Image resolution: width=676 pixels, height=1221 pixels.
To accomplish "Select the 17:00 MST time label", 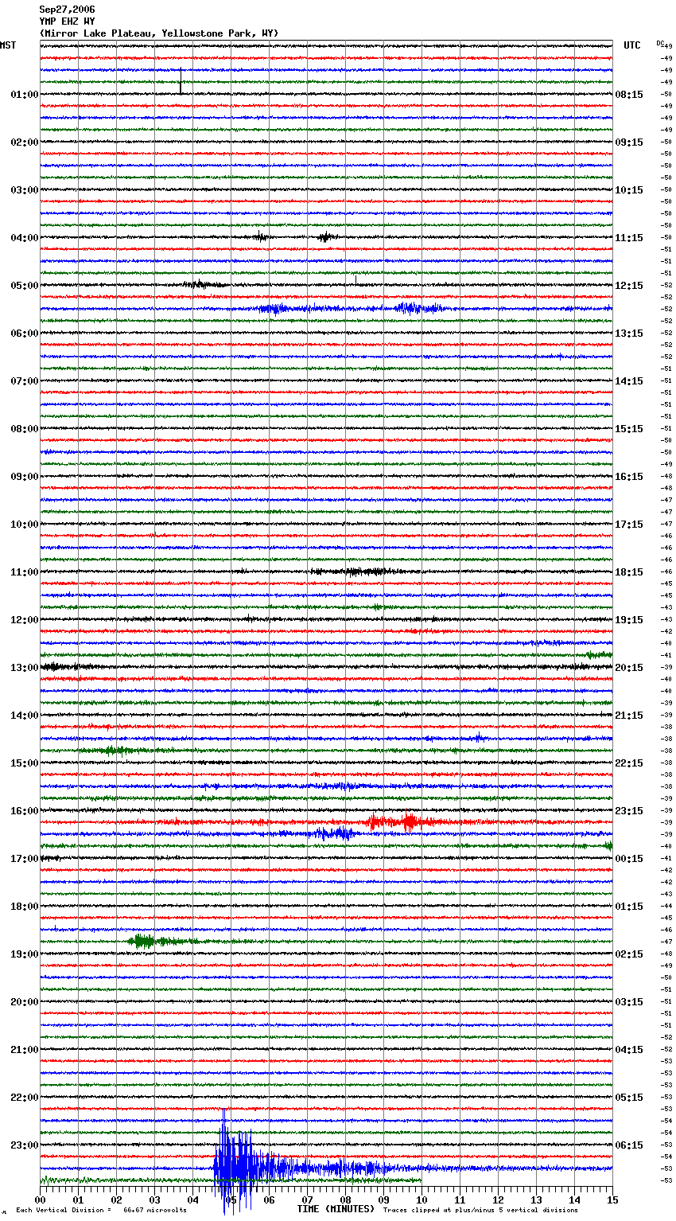I will coord(25,859).
